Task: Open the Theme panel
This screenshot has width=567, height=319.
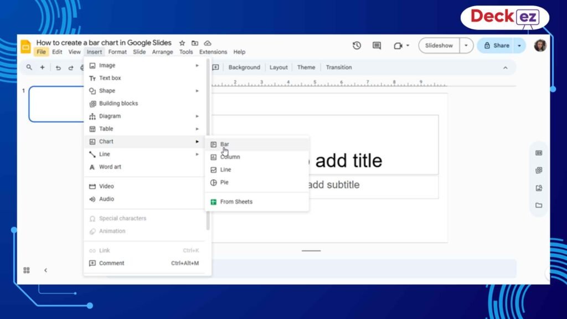Action: 306,67
